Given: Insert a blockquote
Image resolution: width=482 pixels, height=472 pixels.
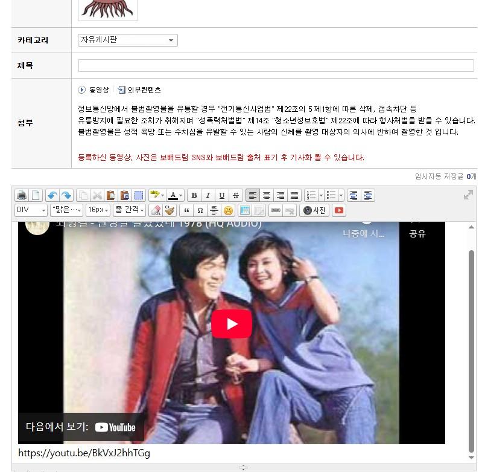Looking at the screenshot, I should pos(186,210).
